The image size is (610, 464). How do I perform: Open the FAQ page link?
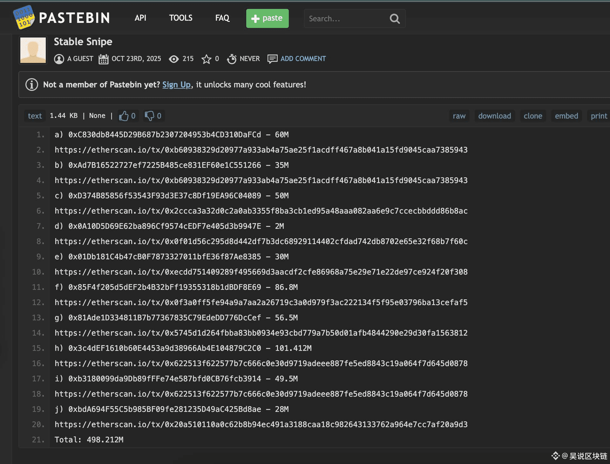(222, 18)
